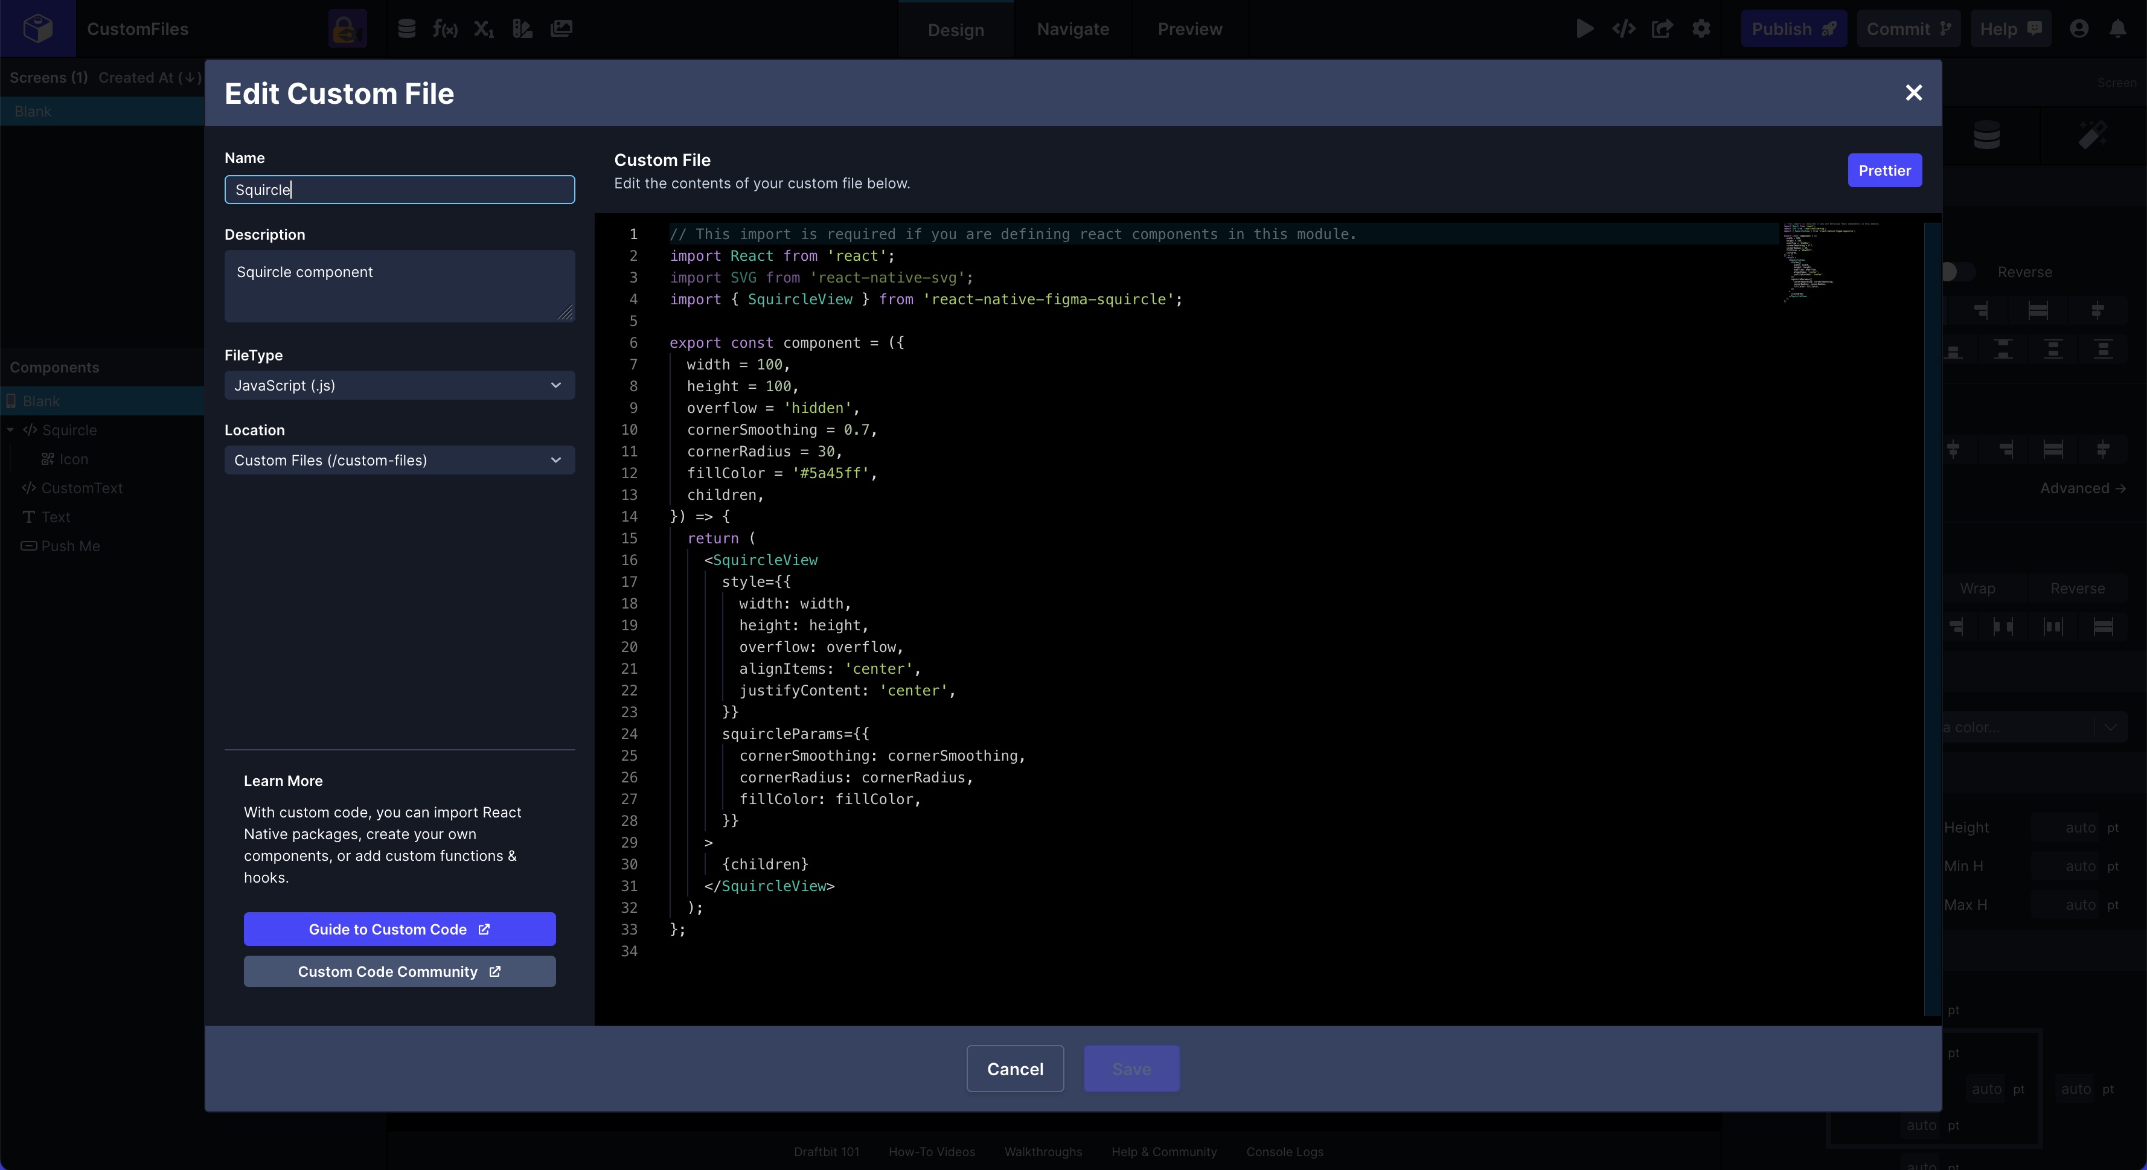Switch to the Navigate tab
2147x1170 pixels.
(x=1073, y=29)
